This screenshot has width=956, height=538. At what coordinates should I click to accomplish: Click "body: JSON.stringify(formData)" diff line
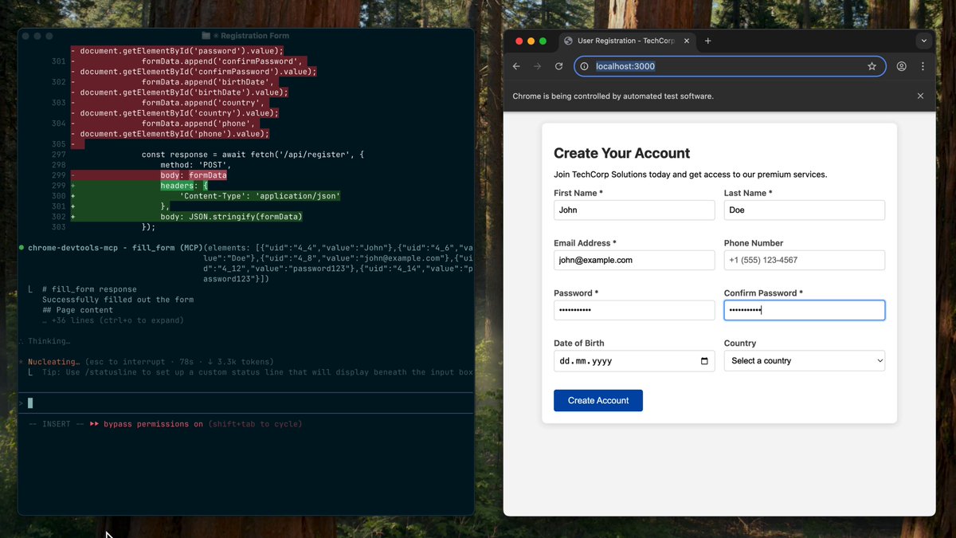(231, 217)
